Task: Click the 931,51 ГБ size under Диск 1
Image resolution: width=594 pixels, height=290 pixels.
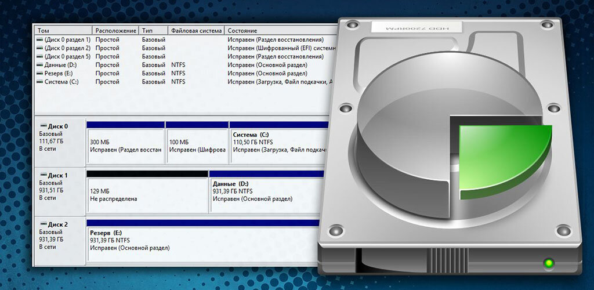Action: click(51, 190)
